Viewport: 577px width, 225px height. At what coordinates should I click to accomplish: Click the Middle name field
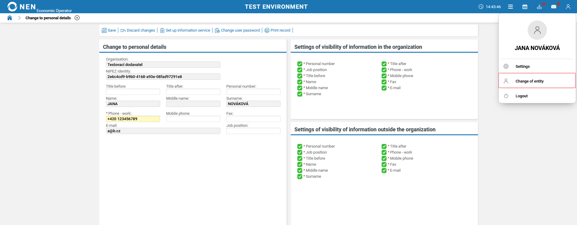coord(193,104)
